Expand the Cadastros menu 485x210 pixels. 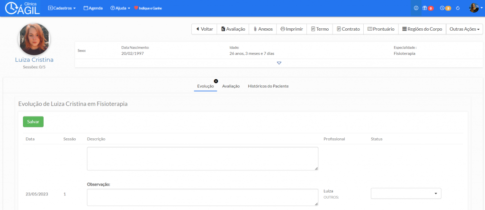[x=62, y=8]
